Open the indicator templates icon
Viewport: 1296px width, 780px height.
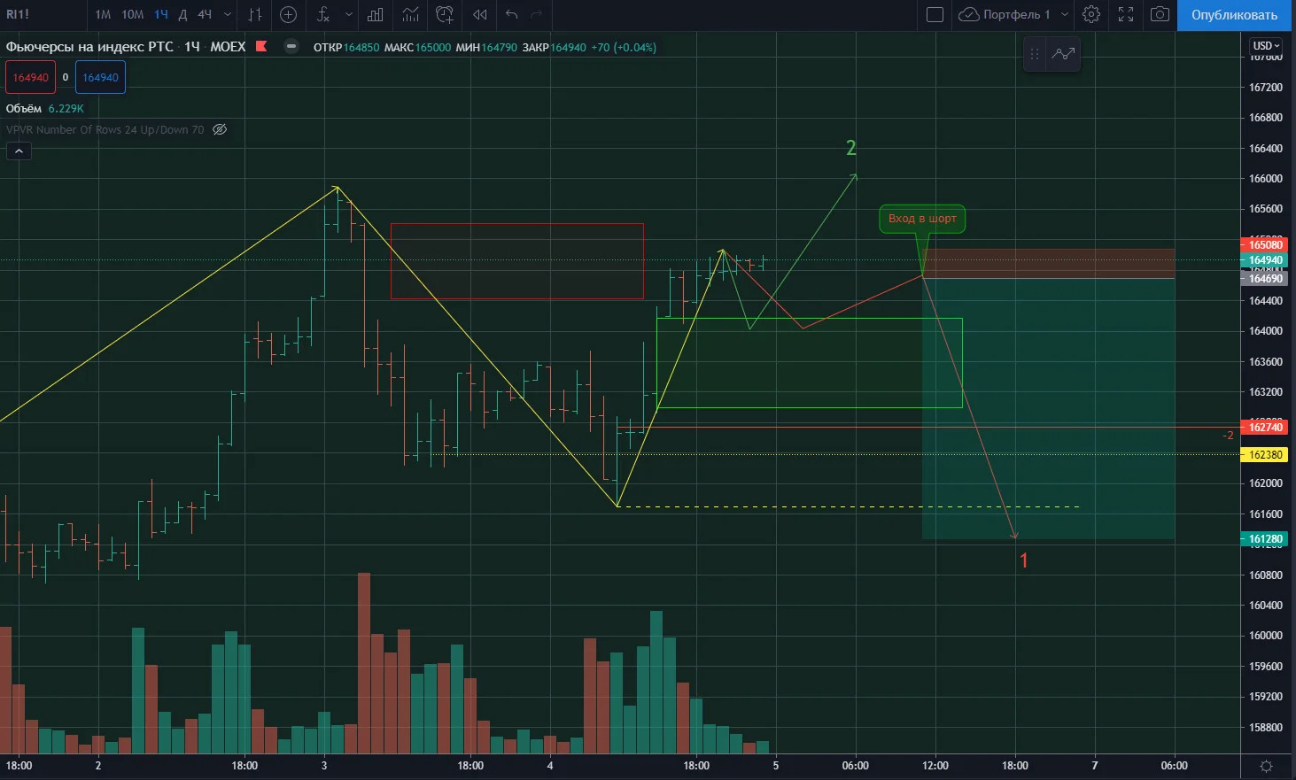[410, 14]
